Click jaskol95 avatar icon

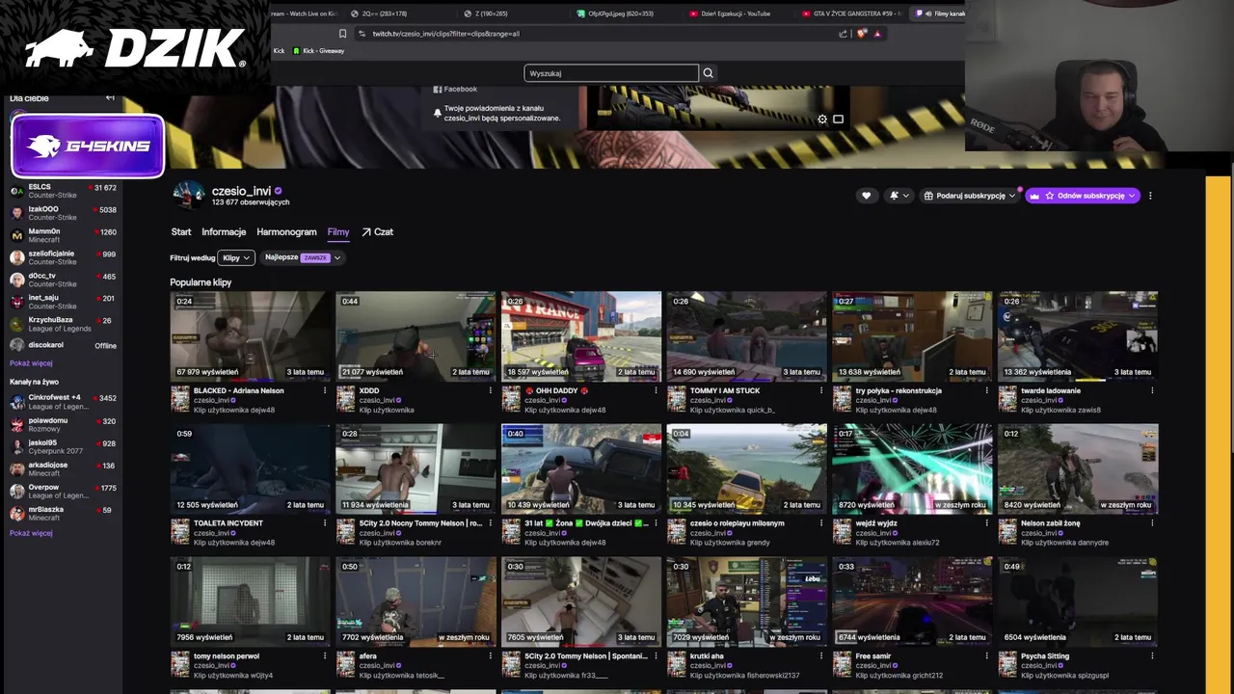[x=16, y=446]
